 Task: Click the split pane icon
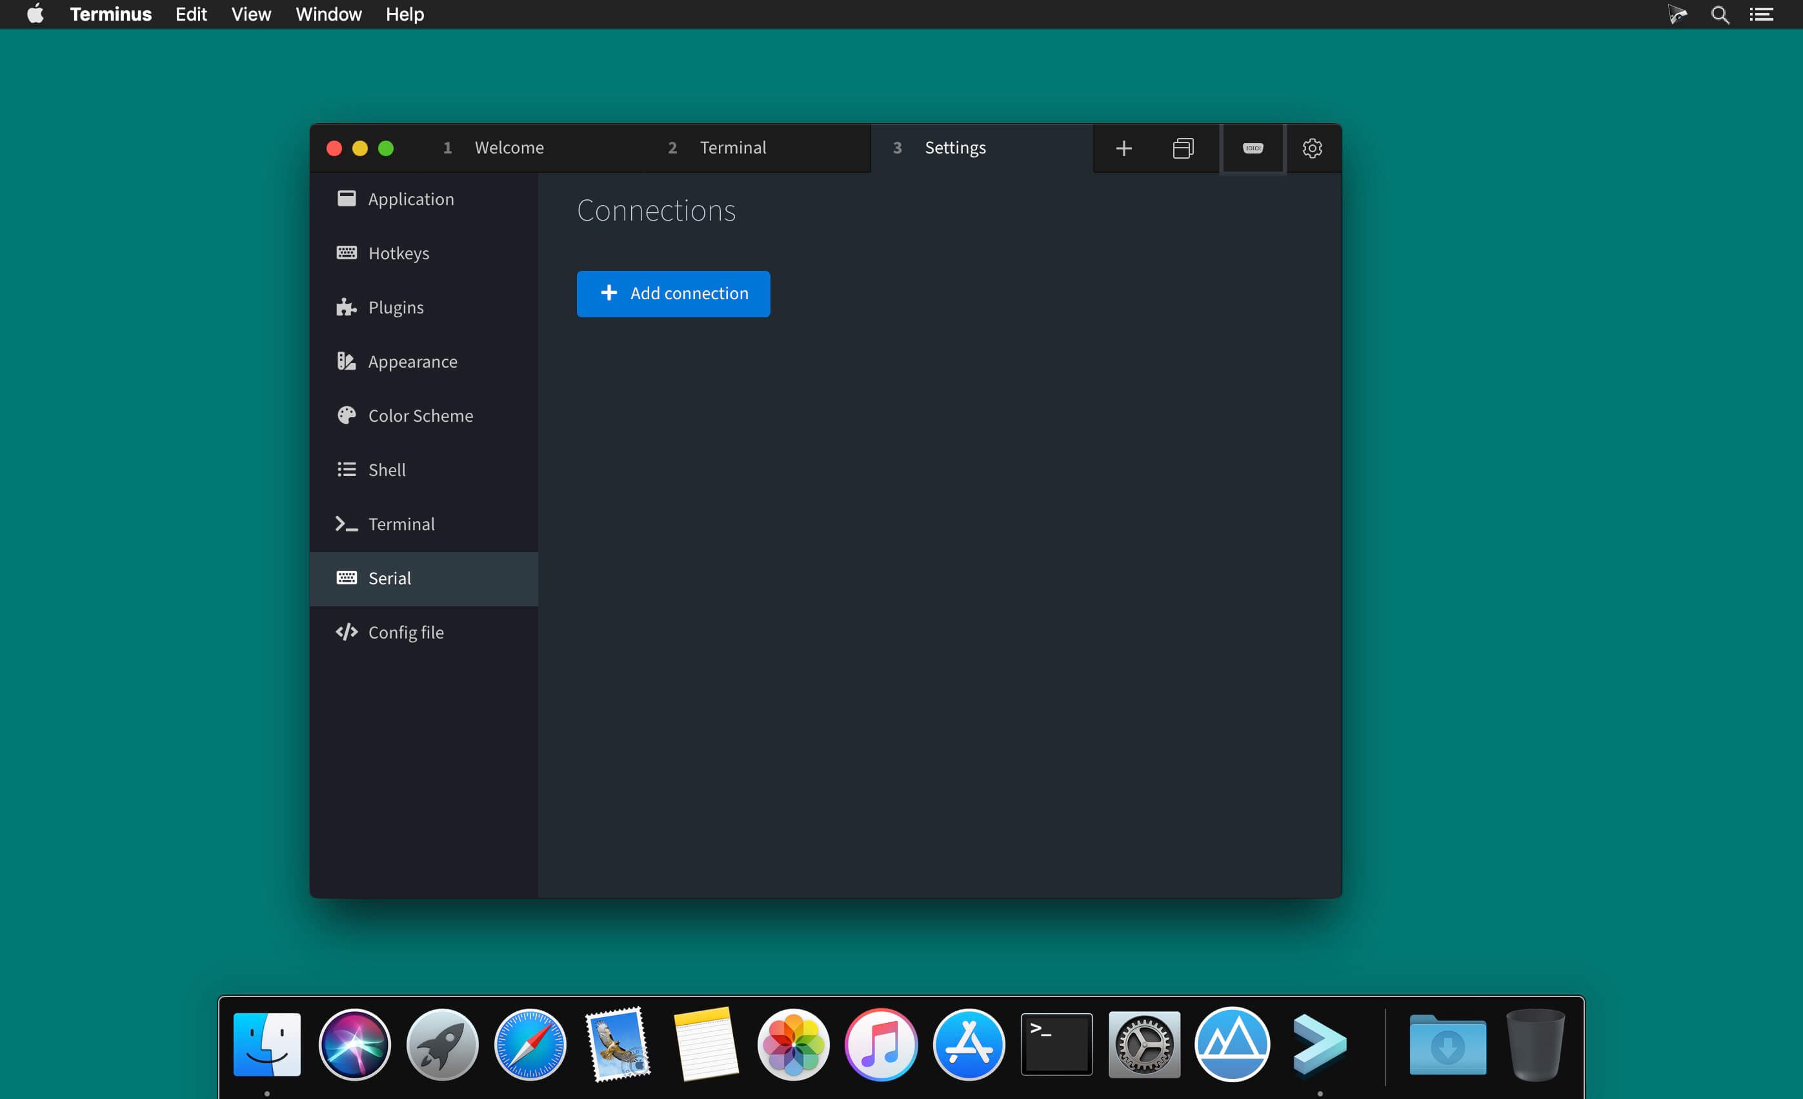click(x=1182, y=146)
